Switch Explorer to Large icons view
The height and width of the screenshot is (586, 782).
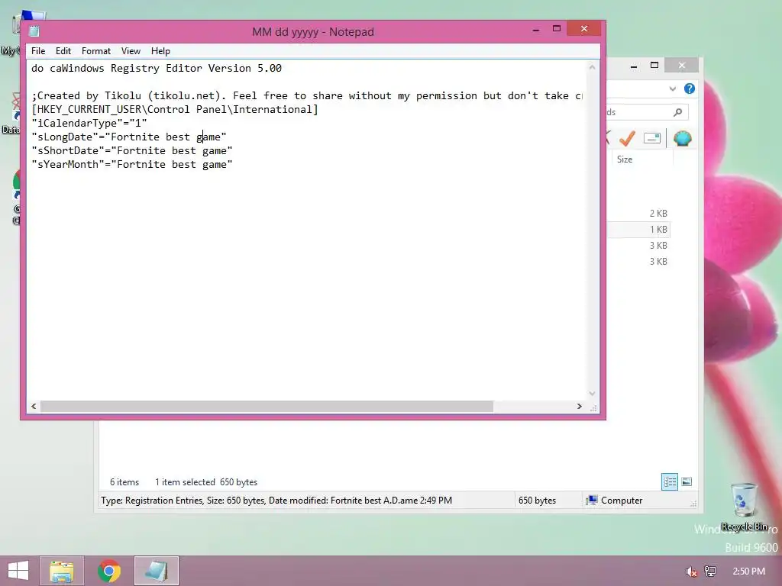coord(687,482)
